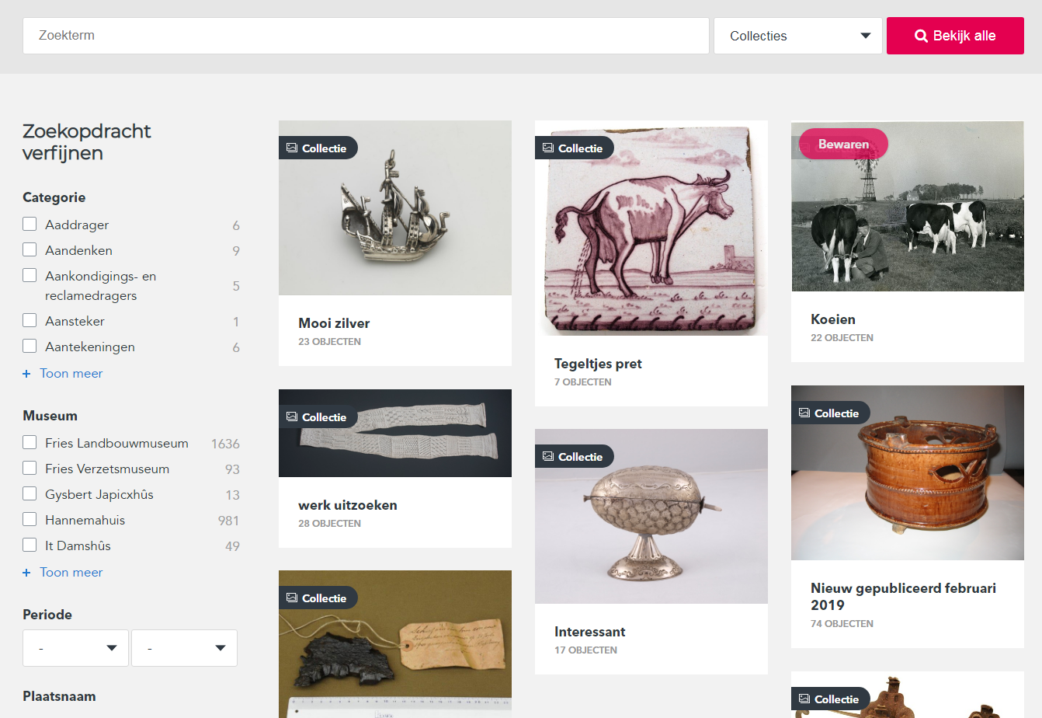
Task: Click the image icon on Tegeltjes pret badge
Action: [x=548, y=148]
